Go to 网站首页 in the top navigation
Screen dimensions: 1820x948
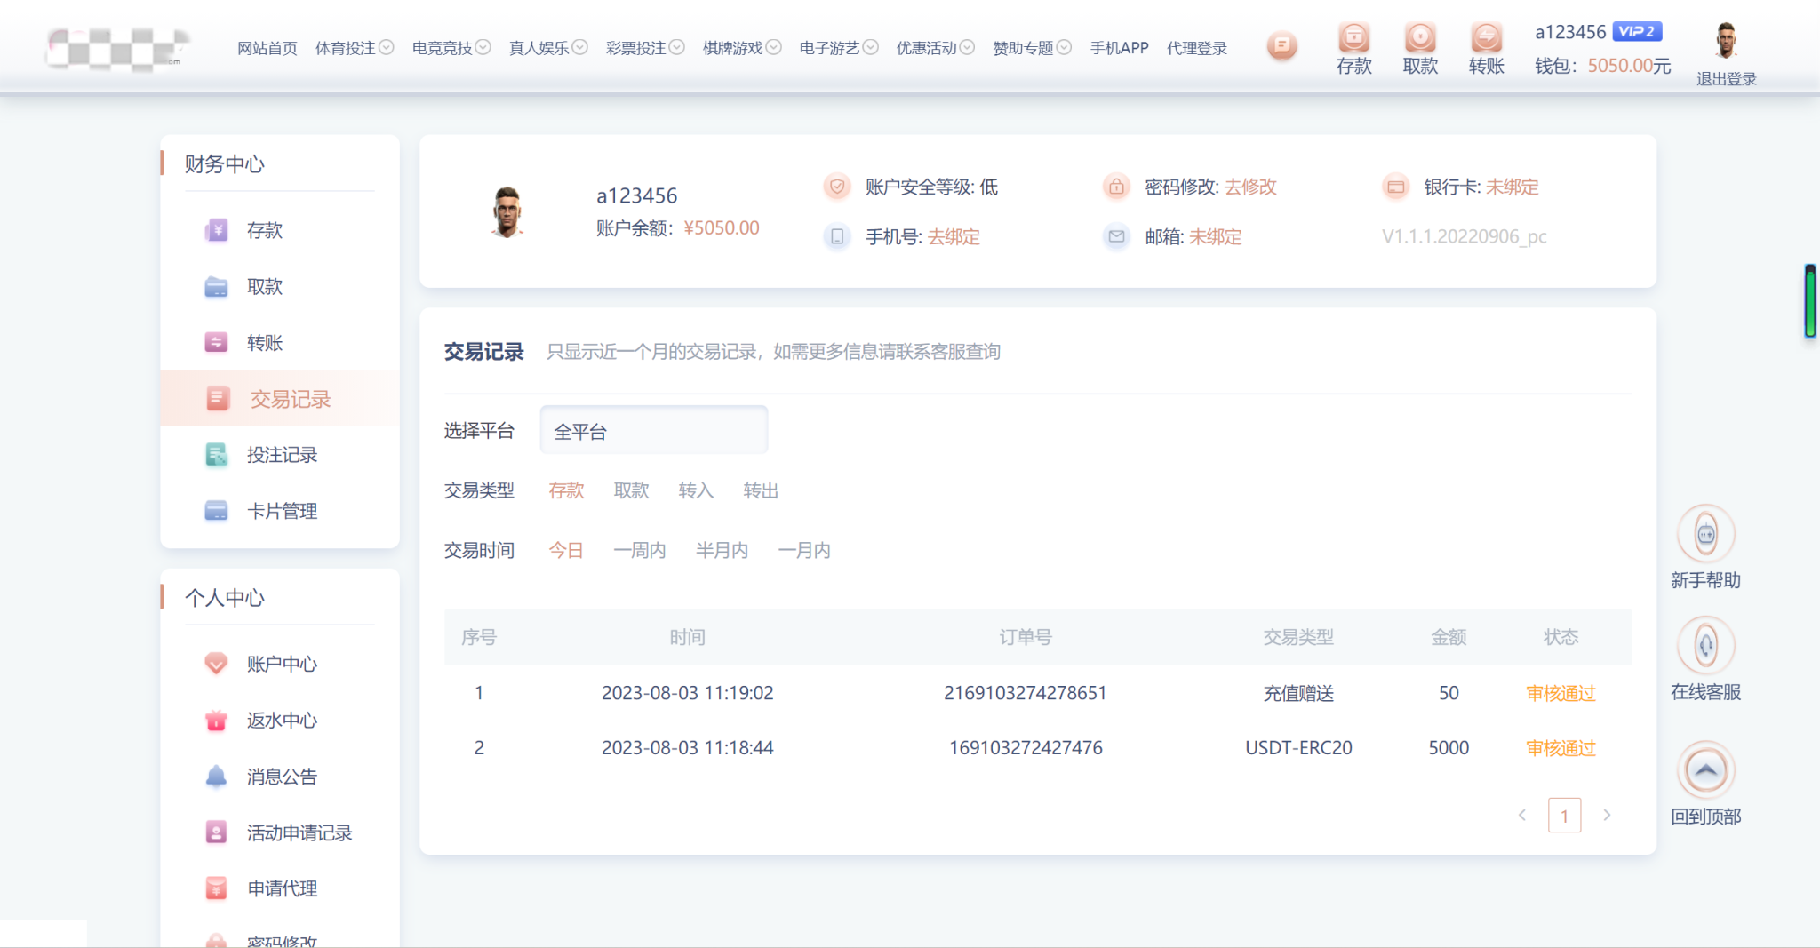[x=267, y=48]
